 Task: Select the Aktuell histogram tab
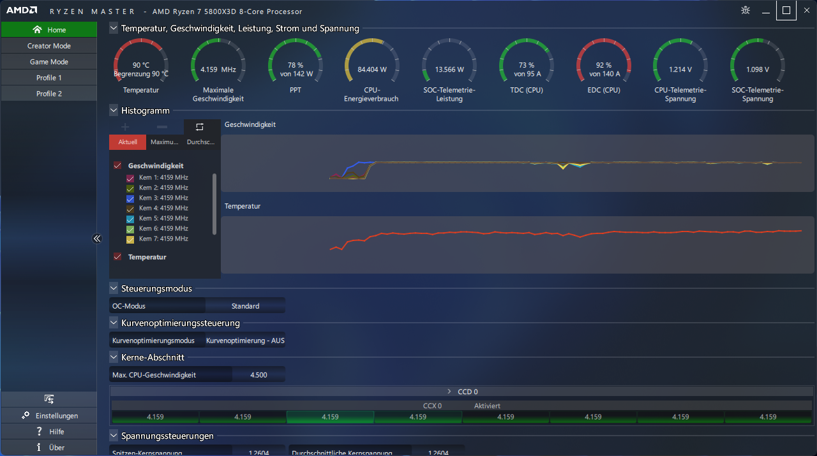(128, 142)
